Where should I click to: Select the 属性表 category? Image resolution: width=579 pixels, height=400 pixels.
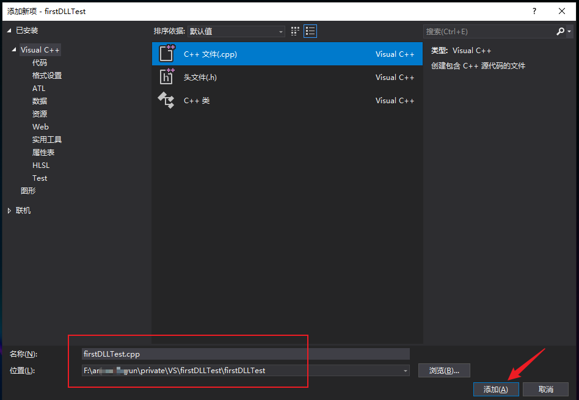(x=43, y=153)
